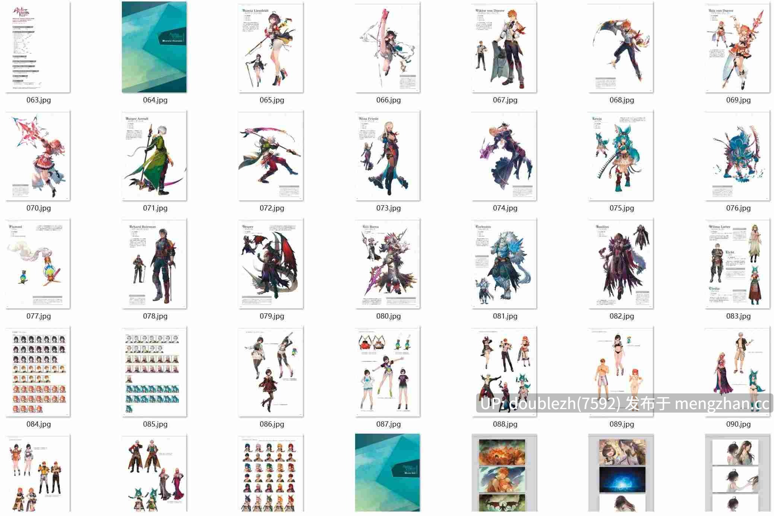The height and width of the screenshot is (516, 774).
Task: Select the 089.jpg swimsuit designs thumbnail
Action: tap(621, 371)
